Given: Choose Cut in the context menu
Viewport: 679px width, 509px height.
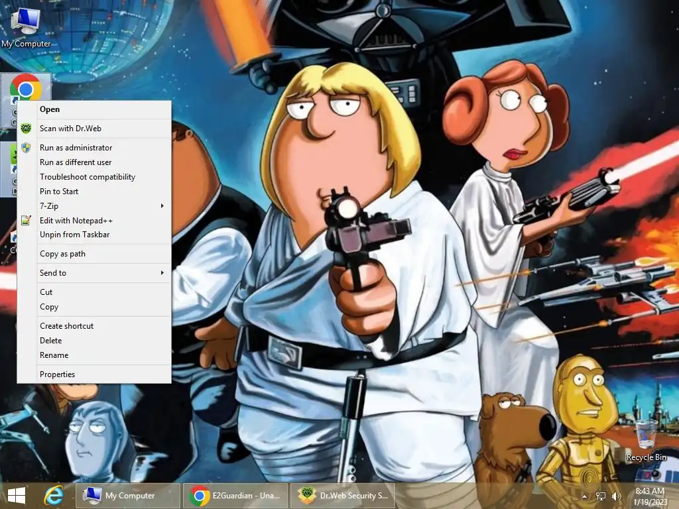Looking at the screenshot, I should (x=94, y=292).
